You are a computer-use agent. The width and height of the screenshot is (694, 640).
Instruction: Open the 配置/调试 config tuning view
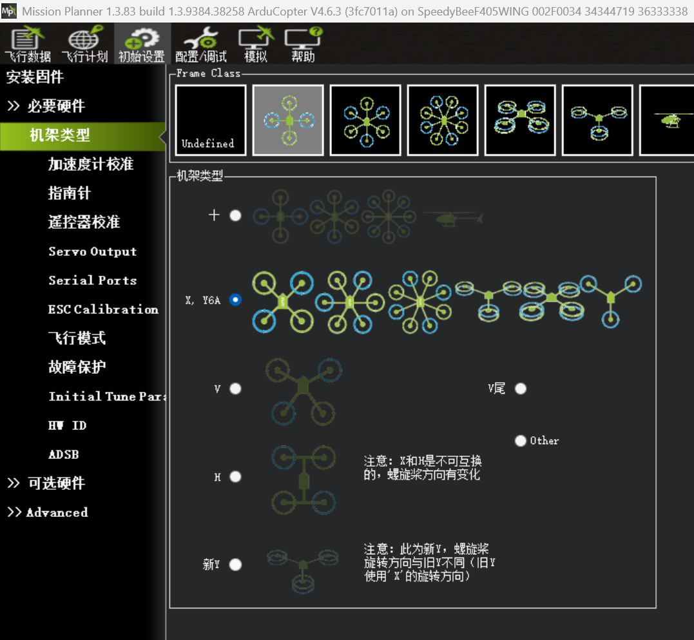(x=200, y=44)
